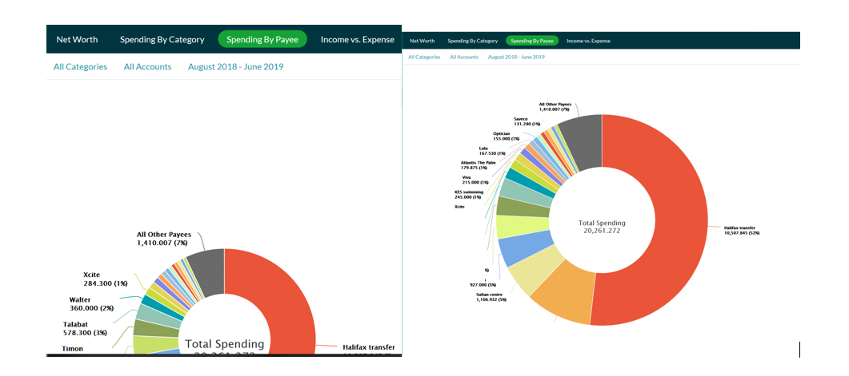The width and height of the screenshot is (849, 376).
Task: Switch to Spending By Category in right view
Action: coord(473,41)
